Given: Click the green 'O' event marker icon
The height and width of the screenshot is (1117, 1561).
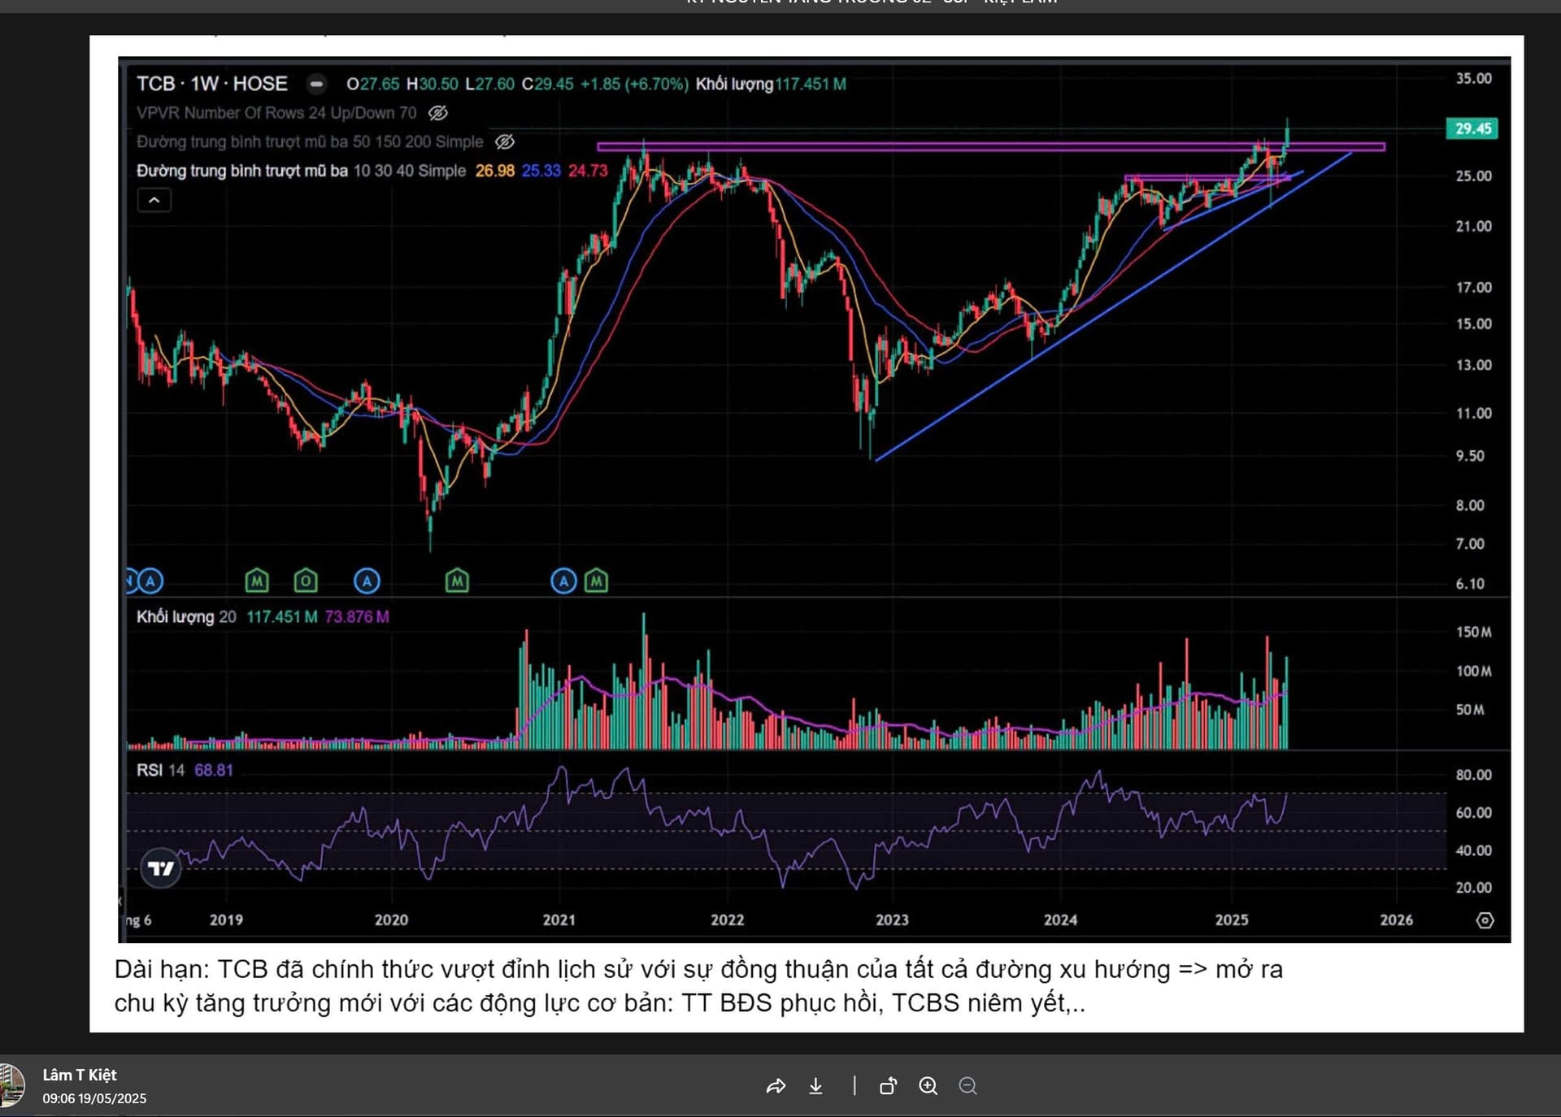Looking at the screenshot, I should 306,580.
